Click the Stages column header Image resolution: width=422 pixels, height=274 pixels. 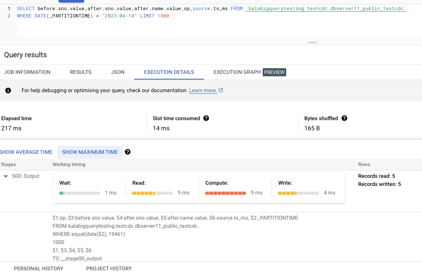point(9,164)
